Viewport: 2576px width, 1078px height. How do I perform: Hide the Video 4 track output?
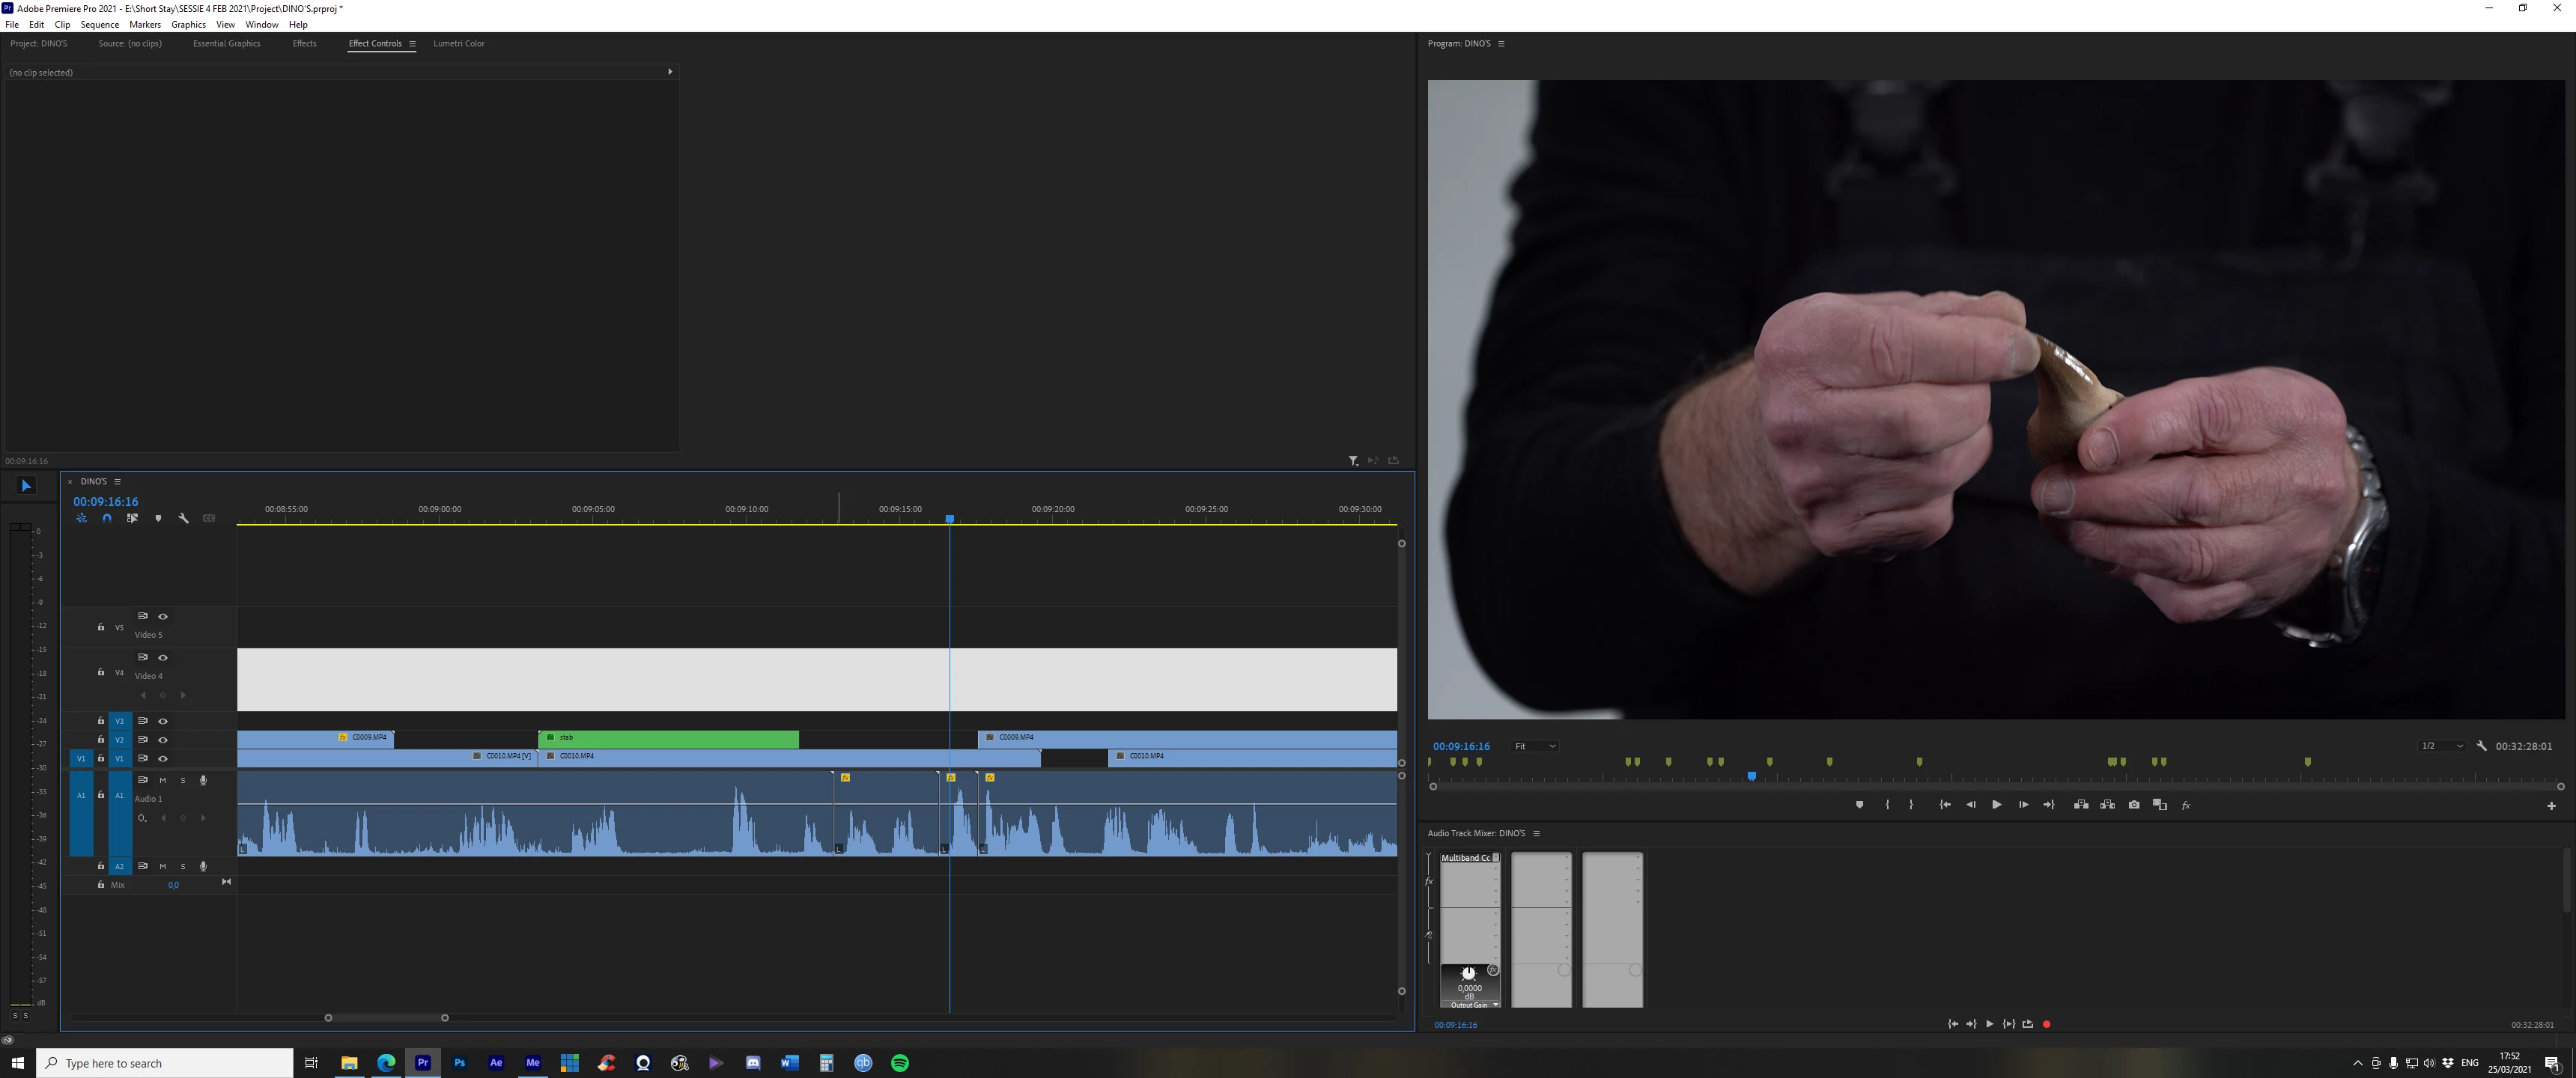[163, 657]
